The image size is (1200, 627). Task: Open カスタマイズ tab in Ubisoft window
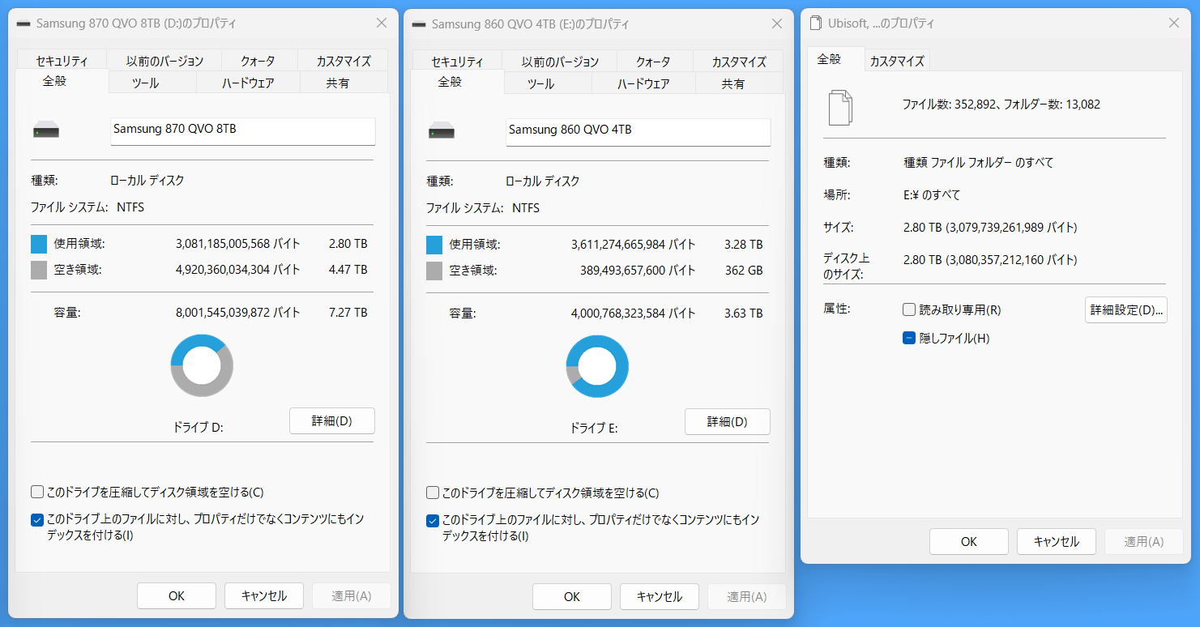click(897, 61)
